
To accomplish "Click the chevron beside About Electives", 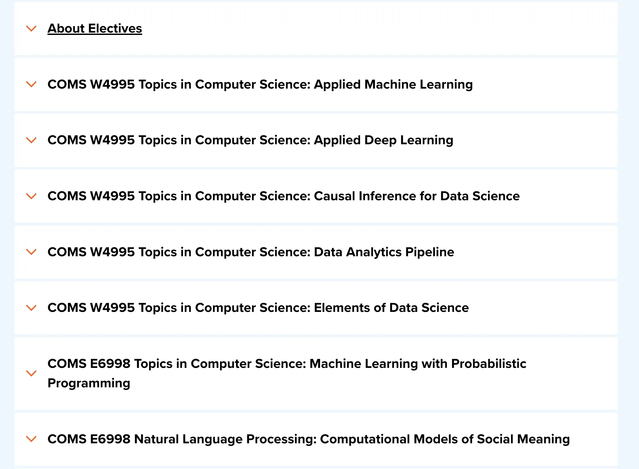I will click(x=31, y=29).
